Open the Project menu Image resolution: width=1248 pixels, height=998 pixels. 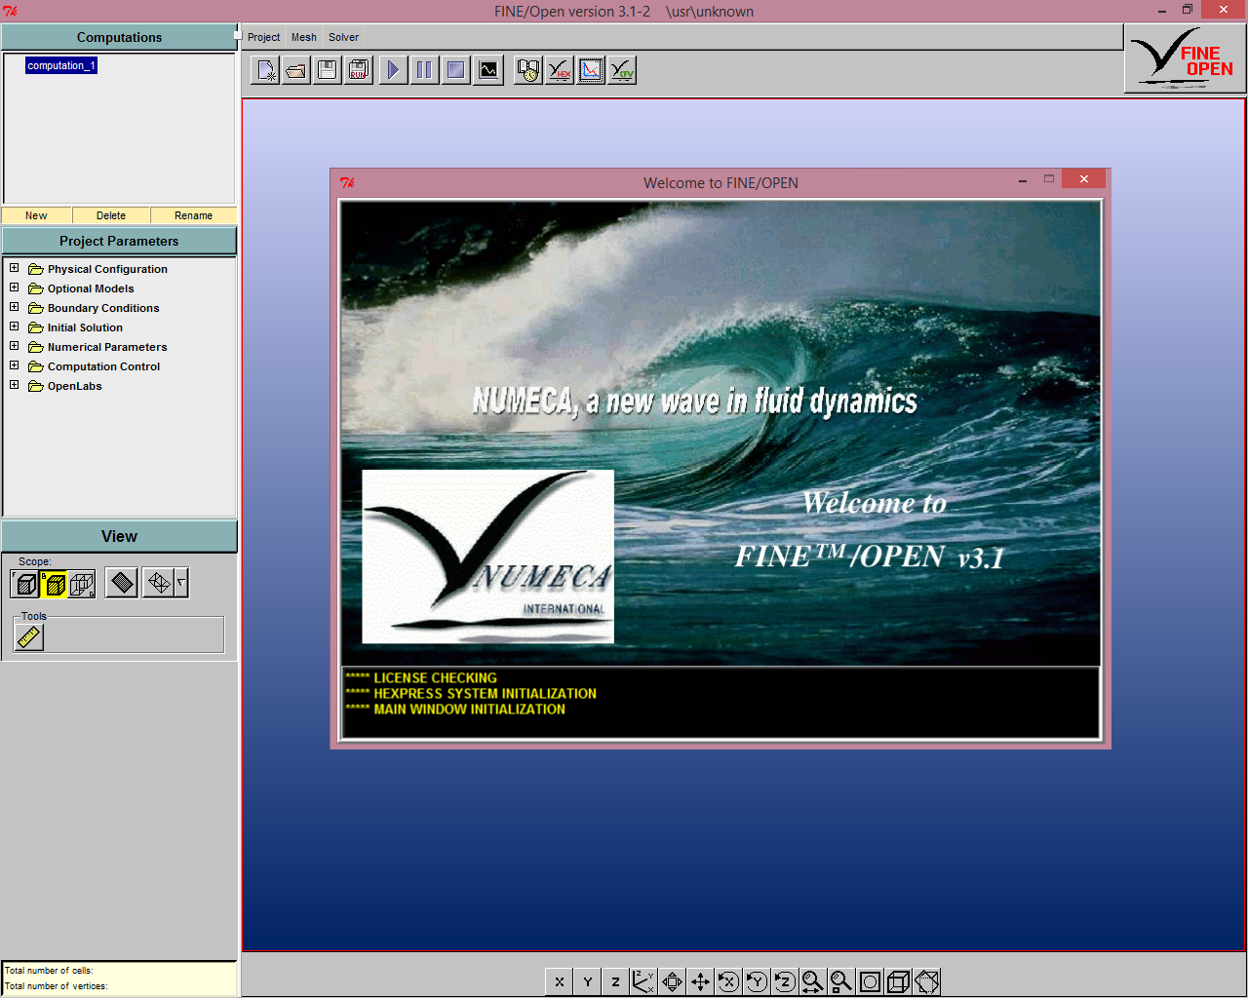(x=263, y=37)
